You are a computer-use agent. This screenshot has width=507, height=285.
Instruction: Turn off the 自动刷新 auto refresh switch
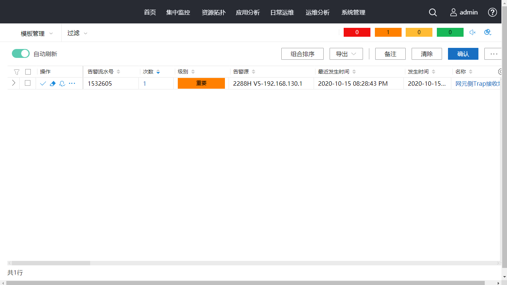(x=21, y=54)
